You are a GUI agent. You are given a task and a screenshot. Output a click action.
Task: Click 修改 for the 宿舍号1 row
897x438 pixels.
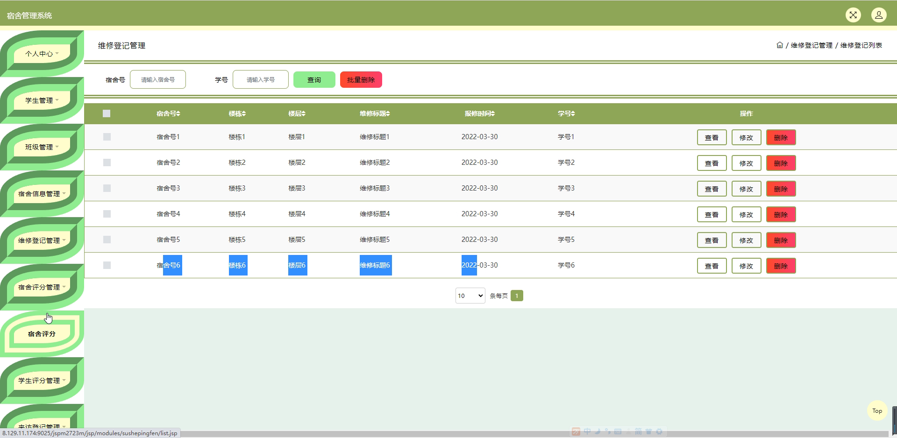pos(747,137)
